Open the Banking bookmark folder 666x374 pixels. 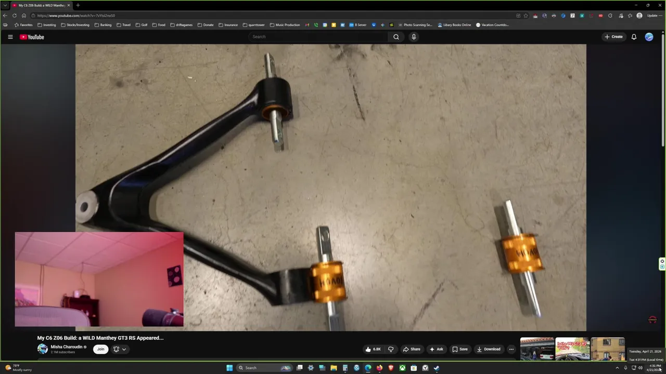[103, 25]
